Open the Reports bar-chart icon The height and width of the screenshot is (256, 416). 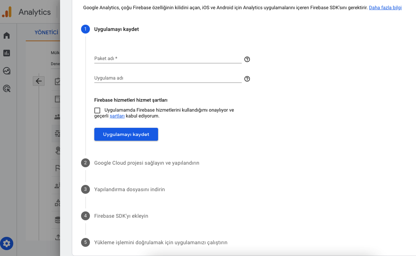pyautogui.click(x=7, y=53)
